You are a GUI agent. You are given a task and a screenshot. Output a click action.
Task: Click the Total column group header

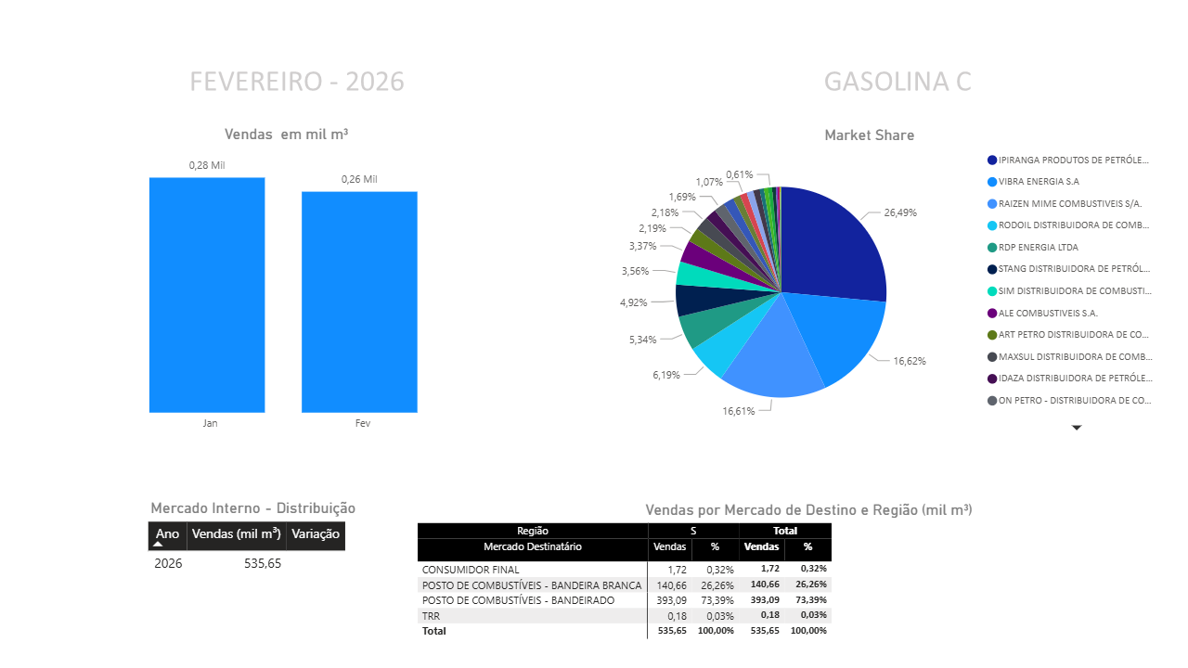pyautogui.click(x=785, y=531)
